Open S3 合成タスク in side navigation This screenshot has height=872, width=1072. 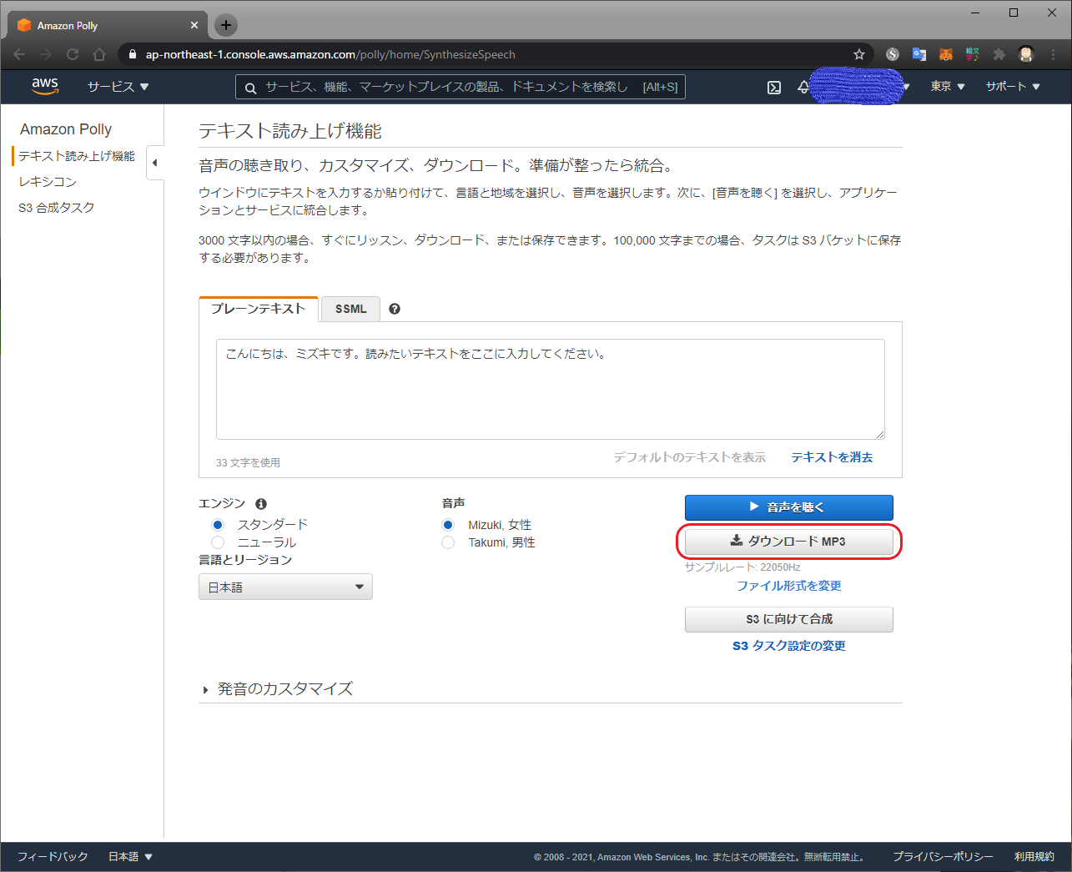click(x=57, y=208)
